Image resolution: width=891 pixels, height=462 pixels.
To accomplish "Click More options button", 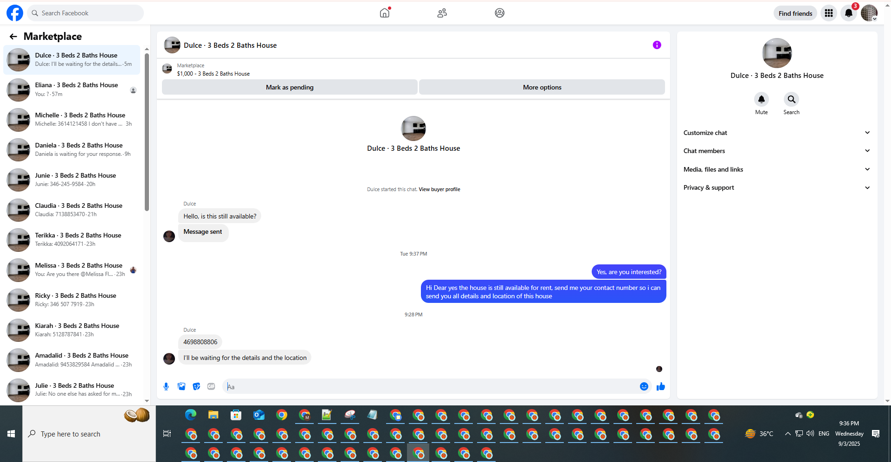I will pyautogui.click(x=542, y=87).
